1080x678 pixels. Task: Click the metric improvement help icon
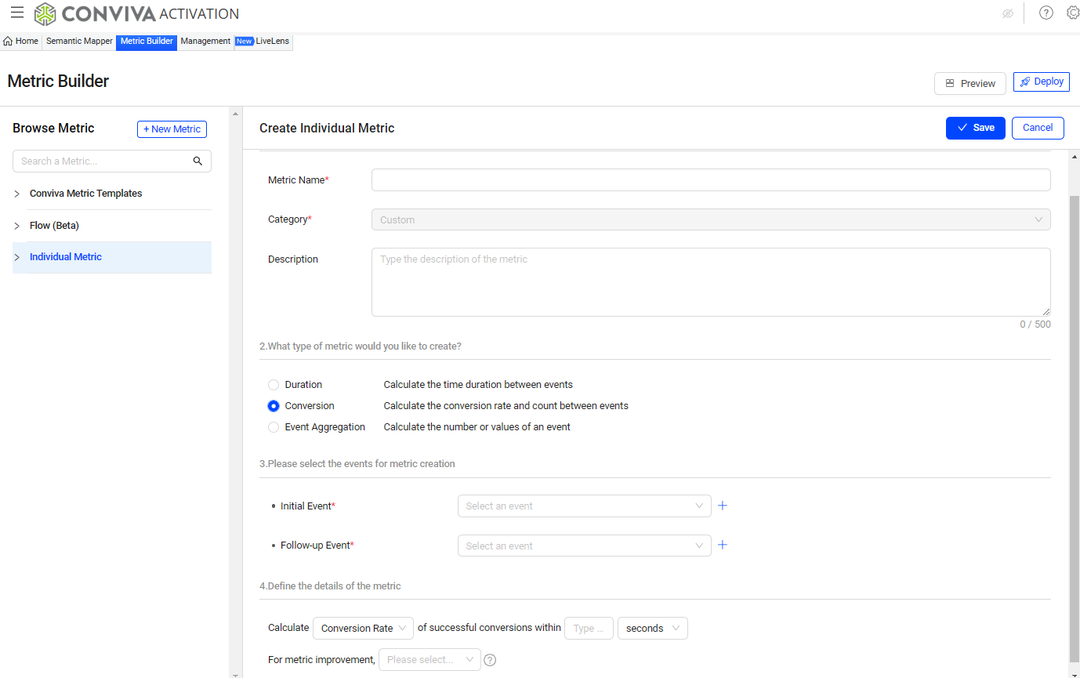[490, 660]
